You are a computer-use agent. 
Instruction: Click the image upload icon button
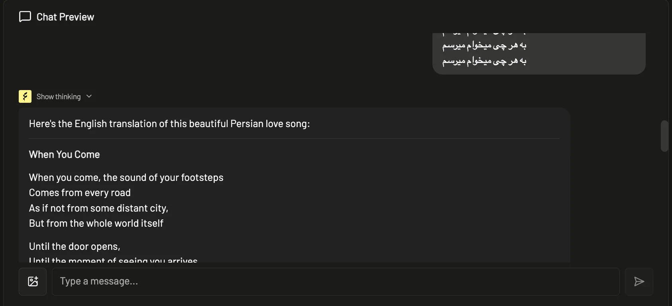33,281
